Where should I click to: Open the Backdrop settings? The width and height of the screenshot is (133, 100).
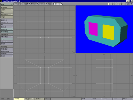7,32
